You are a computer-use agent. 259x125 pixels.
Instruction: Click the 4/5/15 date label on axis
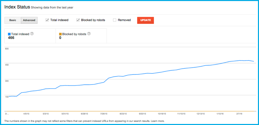point(26,114)
